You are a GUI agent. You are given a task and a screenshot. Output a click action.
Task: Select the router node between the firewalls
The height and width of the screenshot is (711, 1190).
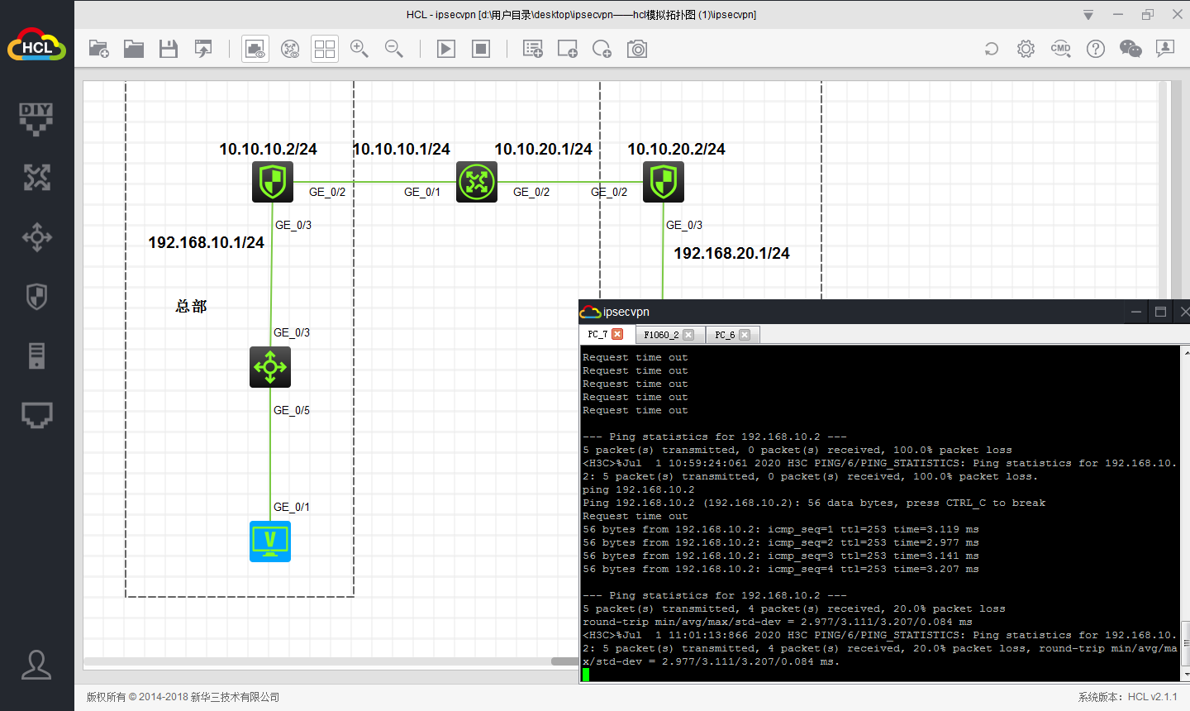click(477, 182)
